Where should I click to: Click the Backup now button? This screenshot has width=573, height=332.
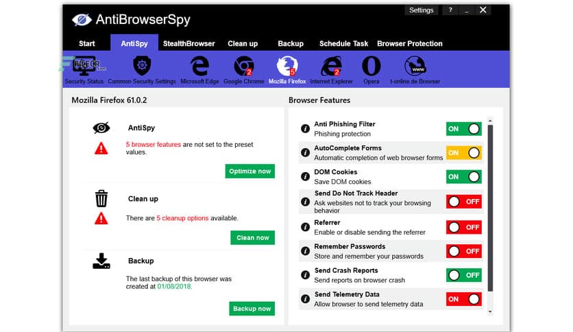252,309
